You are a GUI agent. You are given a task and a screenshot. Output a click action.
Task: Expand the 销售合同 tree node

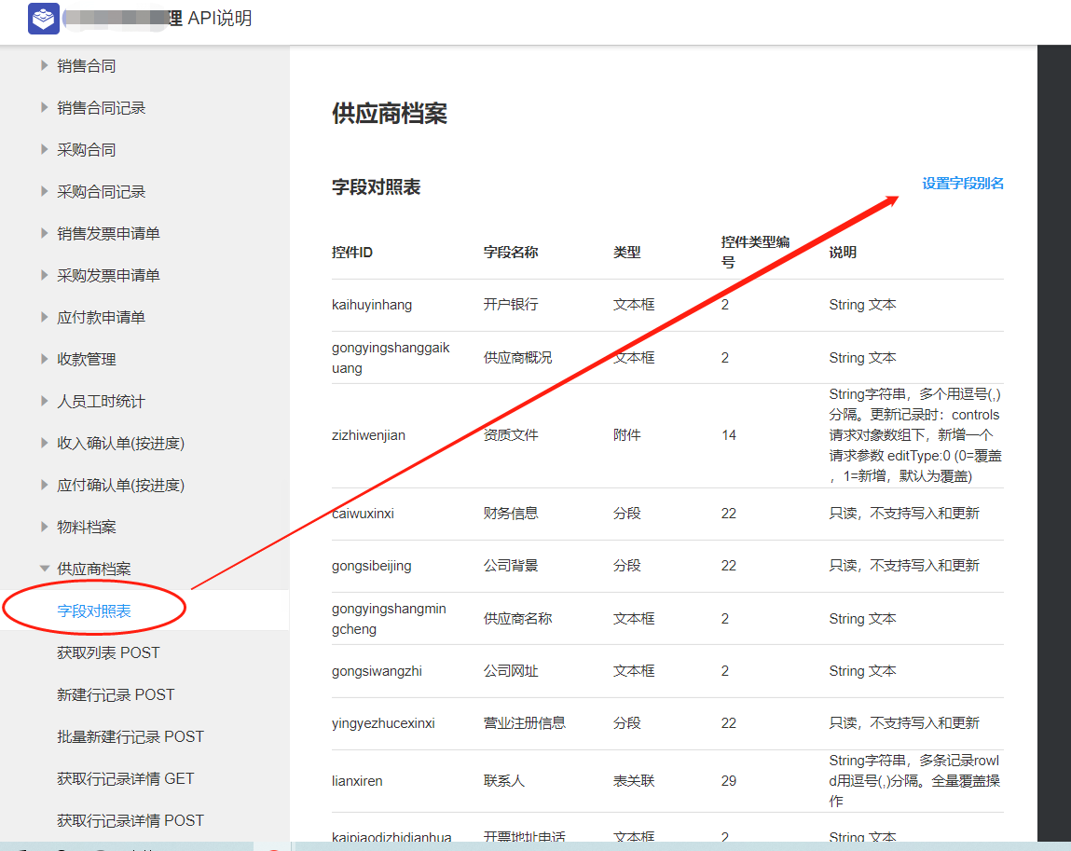pyautogui.click(x=44, y=66)
